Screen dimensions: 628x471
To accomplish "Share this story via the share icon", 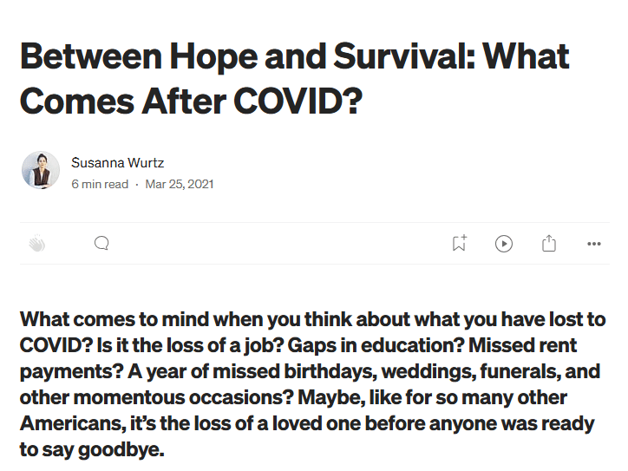I will click(549, 244).
